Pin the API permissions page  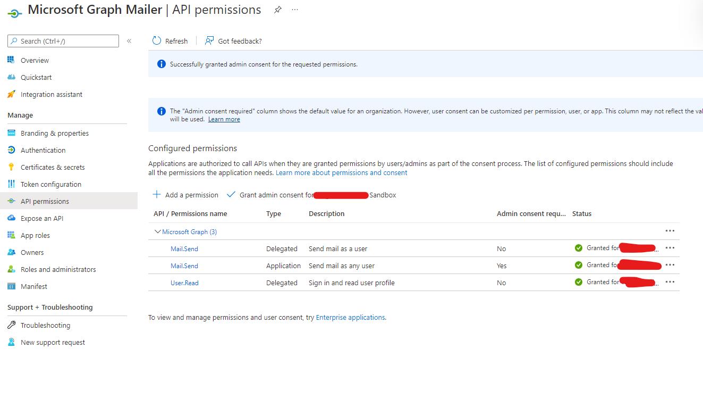277,10
